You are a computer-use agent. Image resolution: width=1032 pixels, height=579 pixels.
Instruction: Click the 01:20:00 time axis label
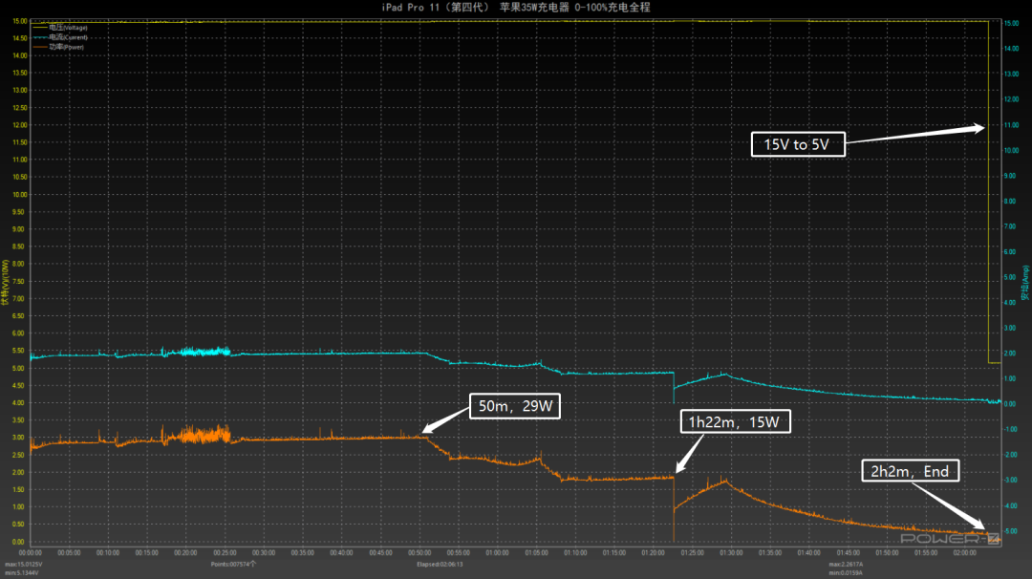coord(653,553)
